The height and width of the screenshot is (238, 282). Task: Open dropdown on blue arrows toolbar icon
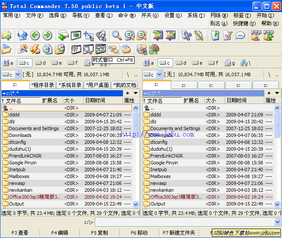click(x=92, y=39)
